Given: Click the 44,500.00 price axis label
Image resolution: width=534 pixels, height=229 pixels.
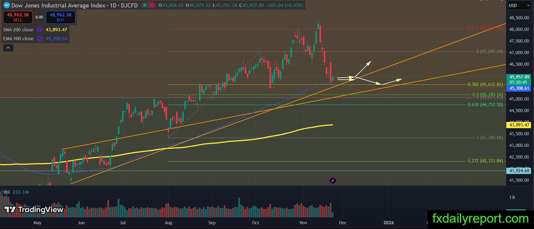Looking at the screenshot, I should coord(519,111).
